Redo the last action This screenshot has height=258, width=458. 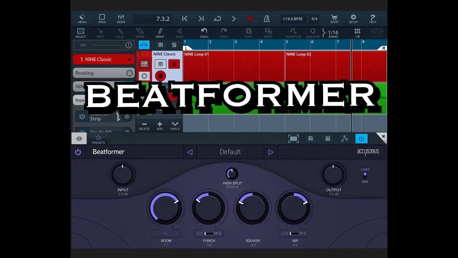224,33
